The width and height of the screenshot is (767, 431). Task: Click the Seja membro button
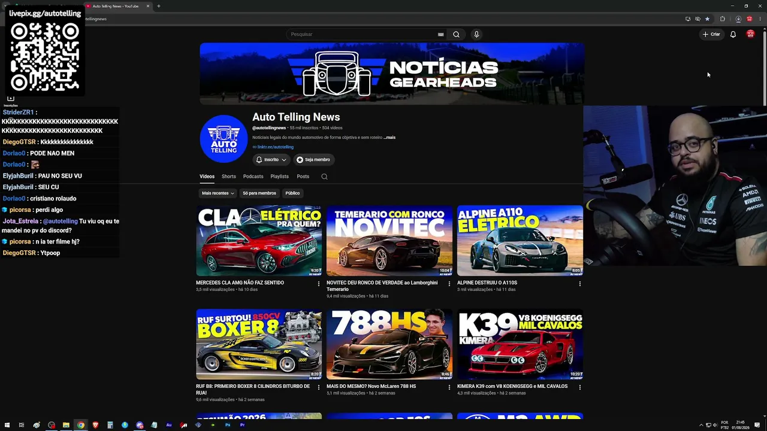pyautogui.click(x=313, y=160)
